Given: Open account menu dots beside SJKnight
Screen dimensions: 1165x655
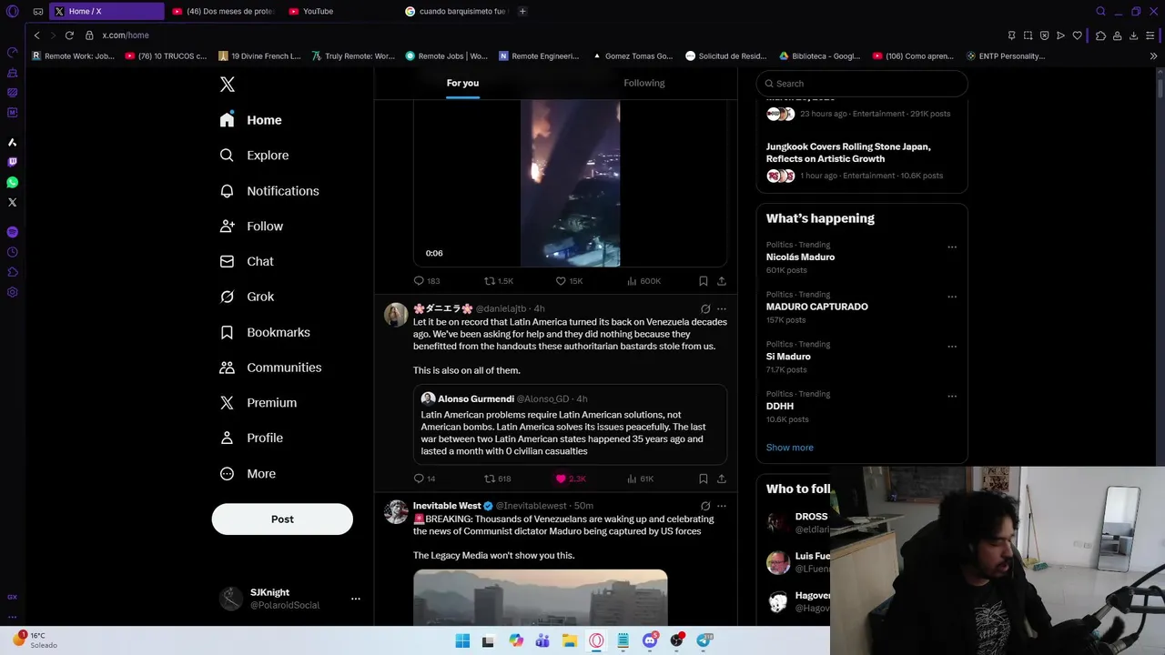Looking at the screenshot, I should click(356, 599).
